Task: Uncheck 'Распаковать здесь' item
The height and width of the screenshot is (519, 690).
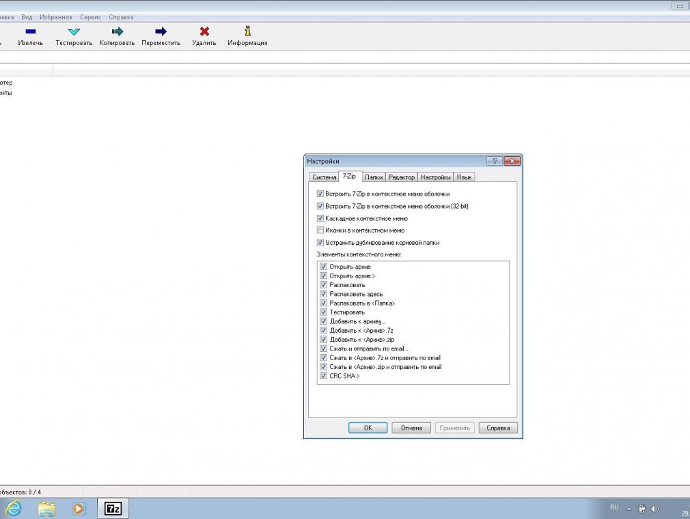Action: [323, 294]
